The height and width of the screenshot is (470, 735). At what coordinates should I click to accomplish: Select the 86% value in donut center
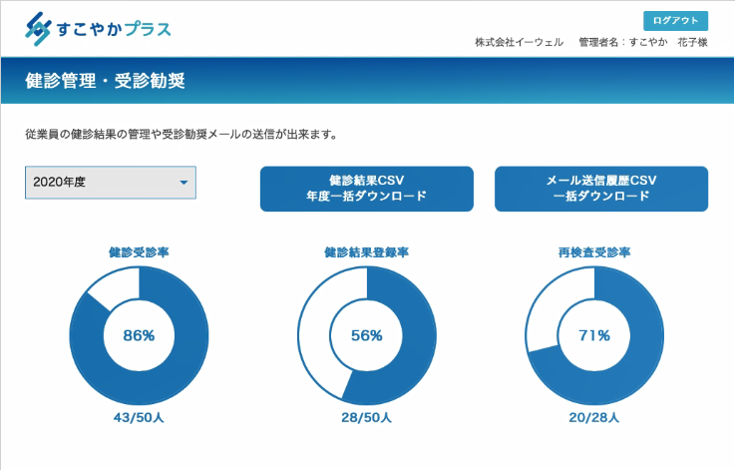139,336
